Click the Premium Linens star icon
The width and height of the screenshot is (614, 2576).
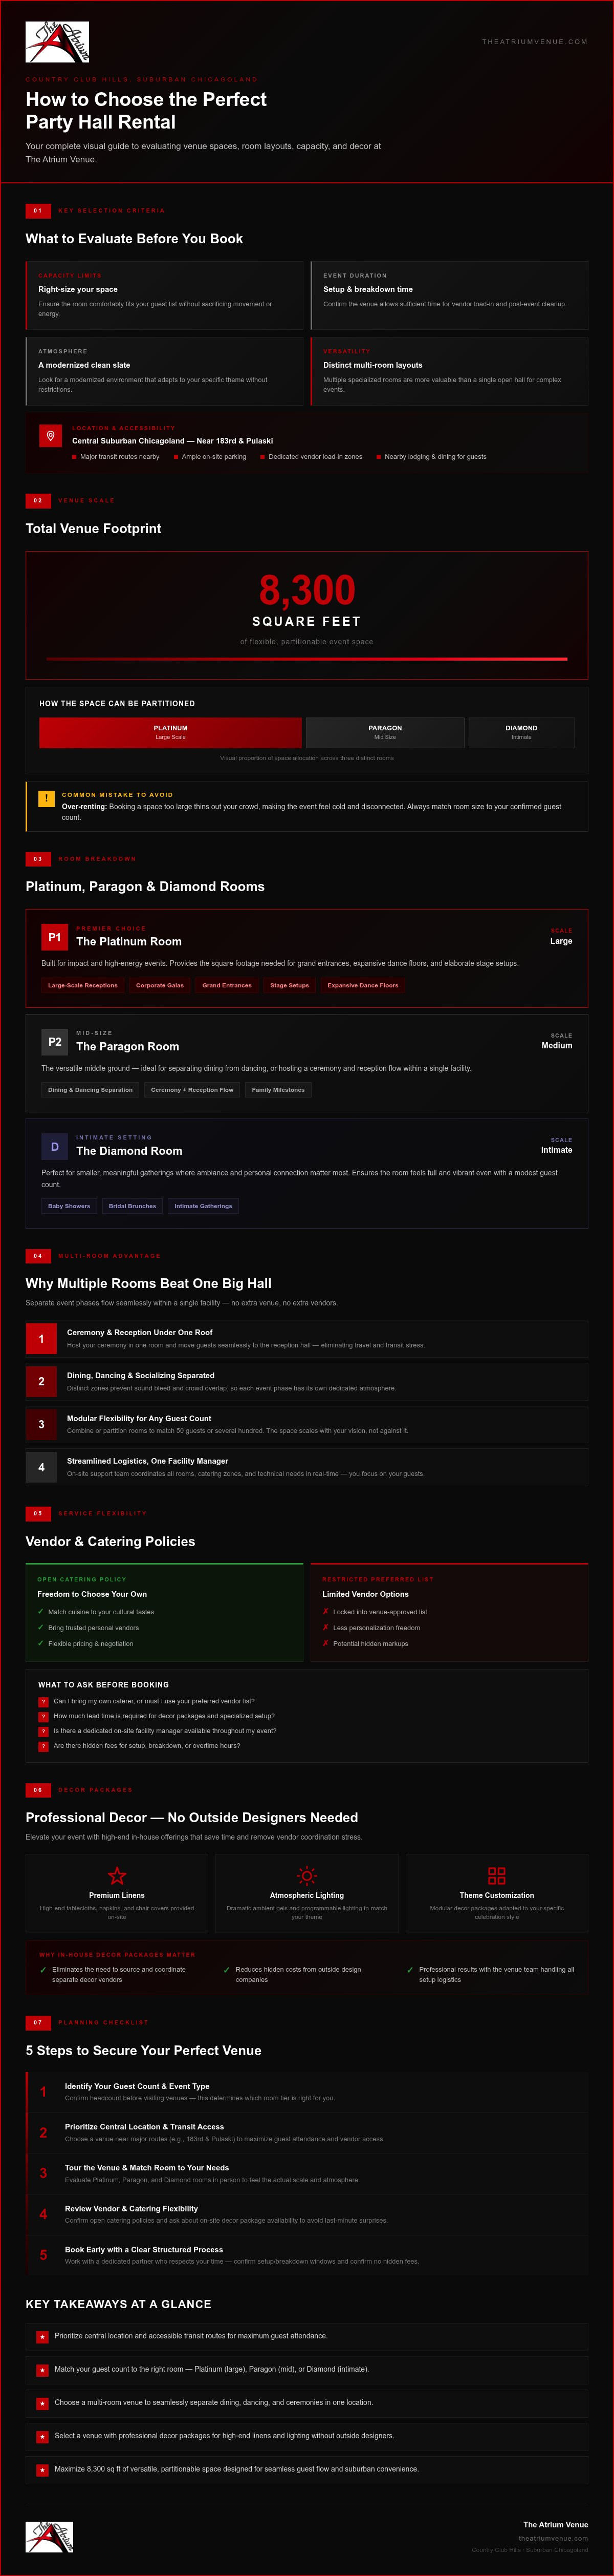coord(117,1876)
